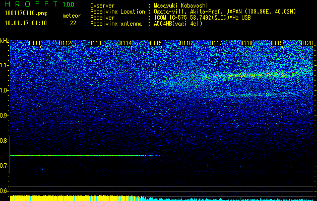Click the name Masayuki Kobayashi
Screen dimensions: 317x201
(181, 6)
